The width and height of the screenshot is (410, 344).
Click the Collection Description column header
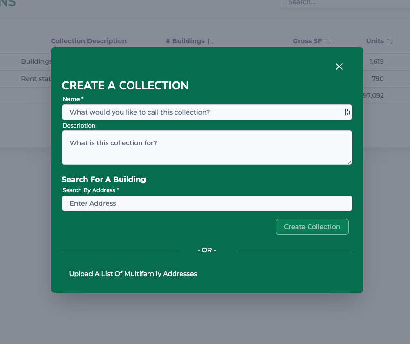tap(88, 41)
